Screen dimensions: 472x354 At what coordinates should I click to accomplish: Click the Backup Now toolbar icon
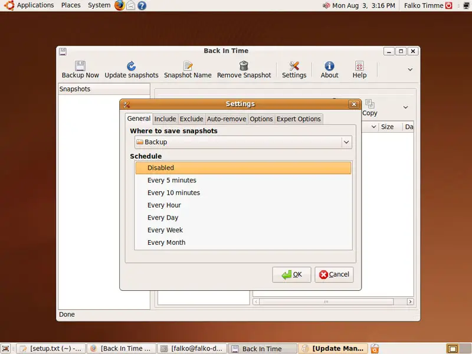[x=80, y=66]
